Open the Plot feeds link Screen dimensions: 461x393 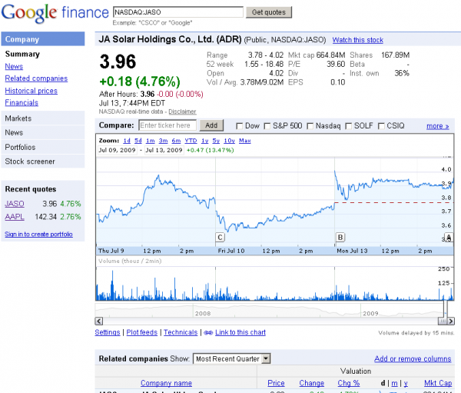pyautogui.click(x=142, y=332)
